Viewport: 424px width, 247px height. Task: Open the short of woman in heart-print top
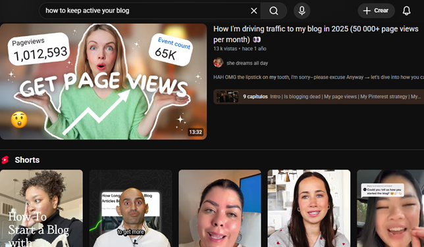pos(309,208)
